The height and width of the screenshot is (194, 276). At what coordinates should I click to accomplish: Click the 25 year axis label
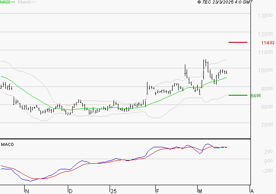[114, 191]
